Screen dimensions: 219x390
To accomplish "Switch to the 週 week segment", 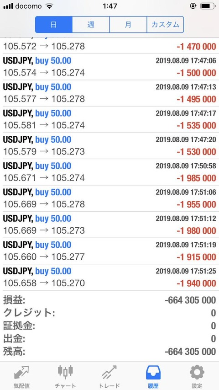I will click(91, 25).
